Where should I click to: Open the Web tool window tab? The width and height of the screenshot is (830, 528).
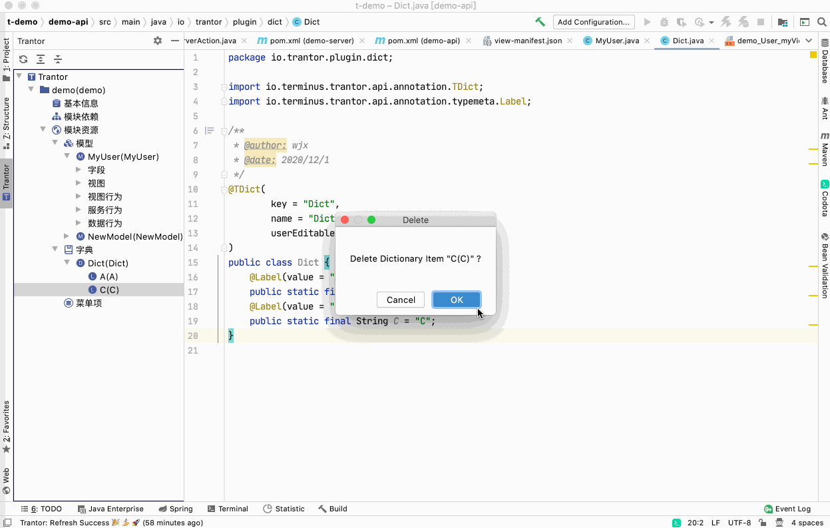click(6, 481)
